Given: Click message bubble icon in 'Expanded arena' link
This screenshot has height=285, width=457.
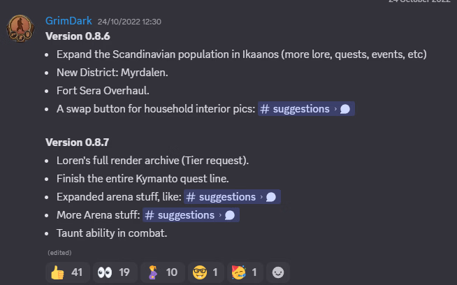Looking at the screenshot, I should click(271, 197).
